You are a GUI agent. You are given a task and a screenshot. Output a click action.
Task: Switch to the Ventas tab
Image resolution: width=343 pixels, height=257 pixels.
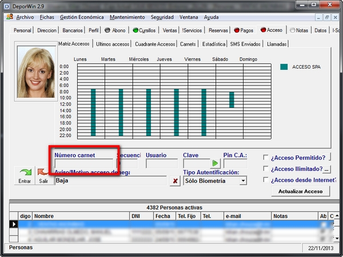[170, 30]
